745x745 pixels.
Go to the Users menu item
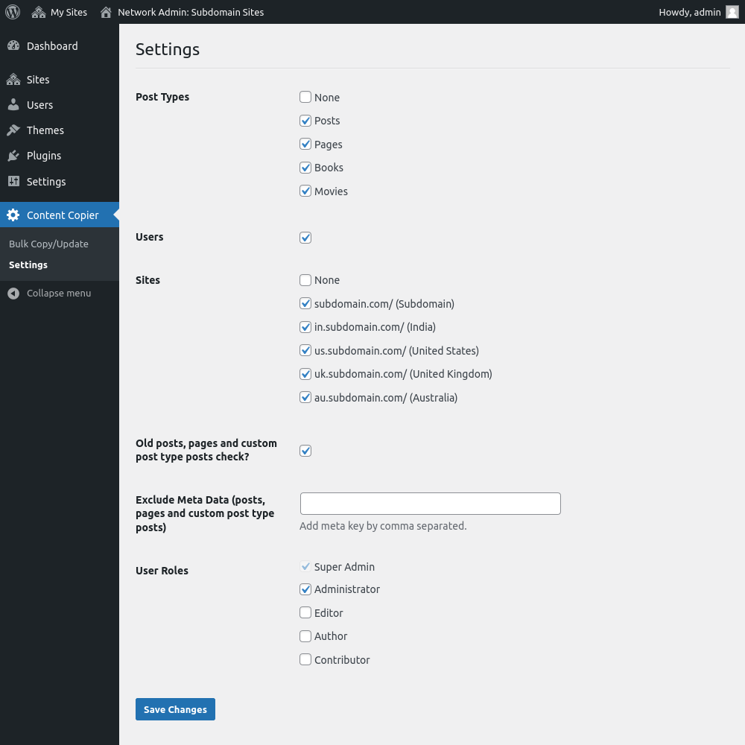[39, 105]
